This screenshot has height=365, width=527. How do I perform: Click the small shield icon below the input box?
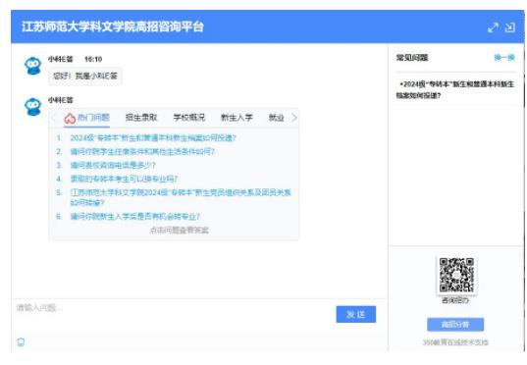(21, 342)
